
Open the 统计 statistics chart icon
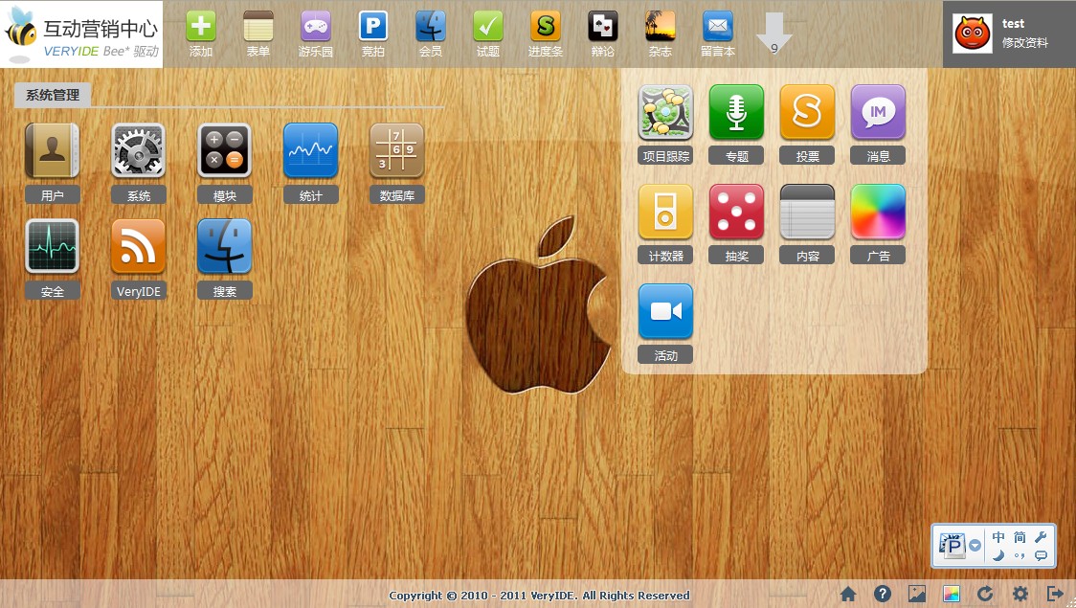click(x=311, y=151)
